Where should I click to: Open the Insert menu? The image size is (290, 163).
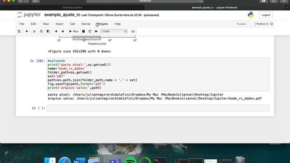[59, 24]
